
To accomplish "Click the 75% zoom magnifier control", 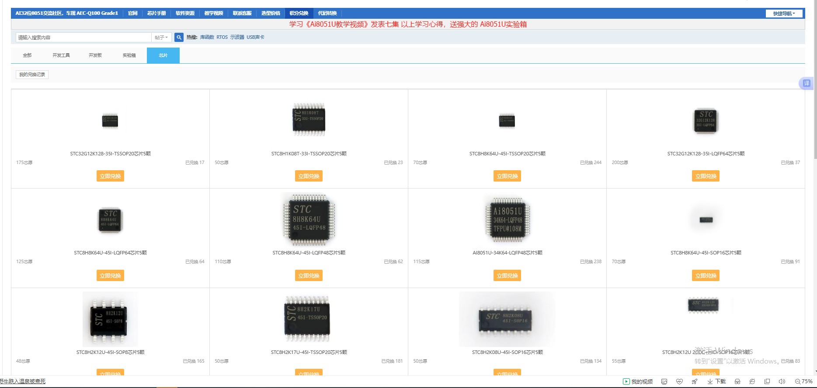I will click(804, 381).
